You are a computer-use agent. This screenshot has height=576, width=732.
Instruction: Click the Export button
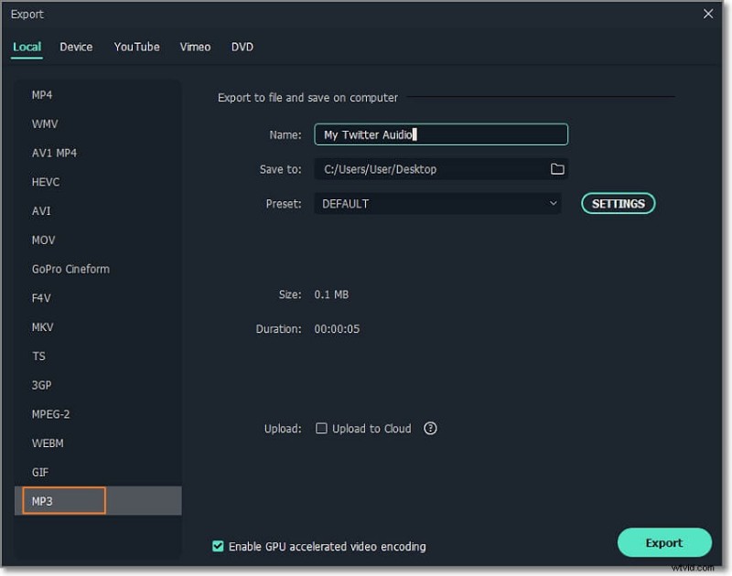[x=664, y=542]
